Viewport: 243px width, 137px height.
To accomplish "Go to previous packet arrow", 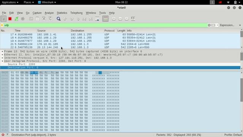I will pyautogui.click(x=65, y=19).
